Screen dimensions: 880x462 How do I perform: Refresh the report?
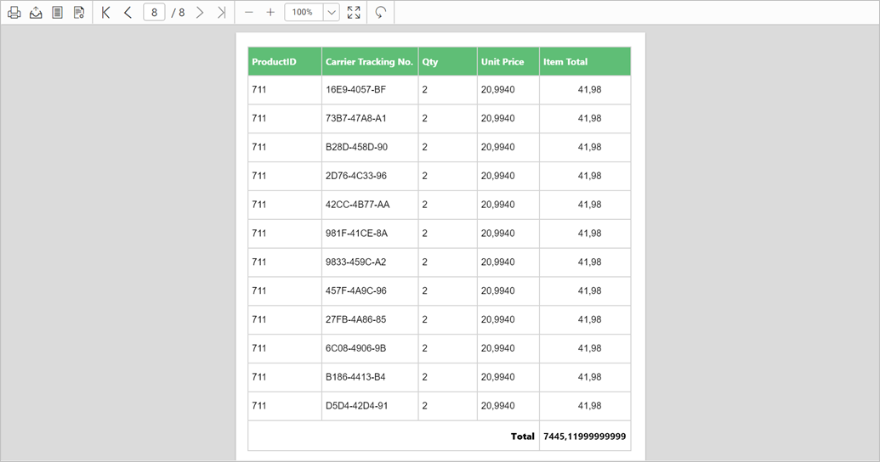tap(381, 13)
